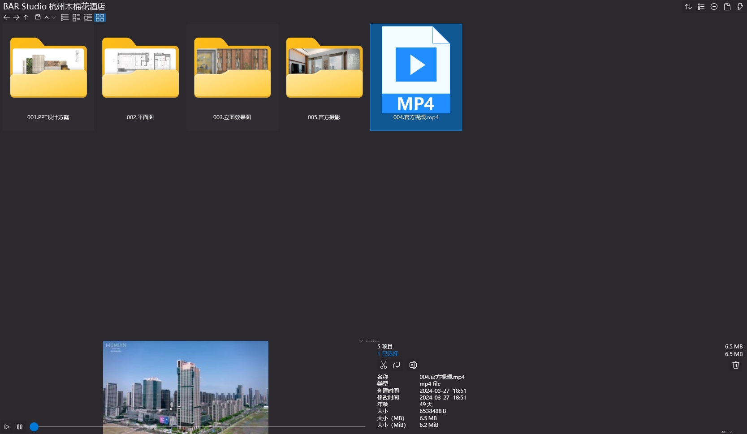Click the sort arrows icon
747x434 pixels.
[x=688, y=7]
